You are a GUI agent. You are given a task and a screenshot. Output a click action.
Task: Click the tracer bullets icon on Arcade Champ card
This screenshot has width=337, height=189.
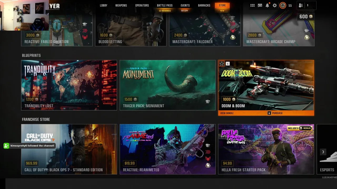(x=307, y=31)
